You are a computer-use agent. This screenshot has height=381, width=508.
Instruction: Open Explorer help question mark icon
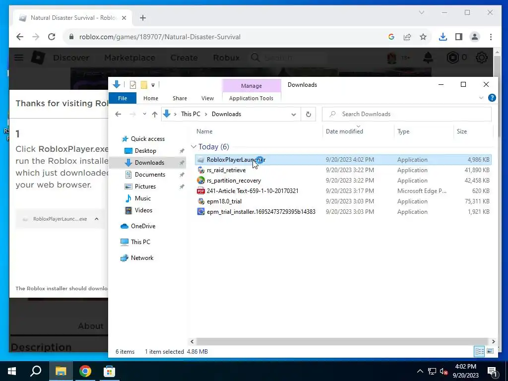[492, 98]
